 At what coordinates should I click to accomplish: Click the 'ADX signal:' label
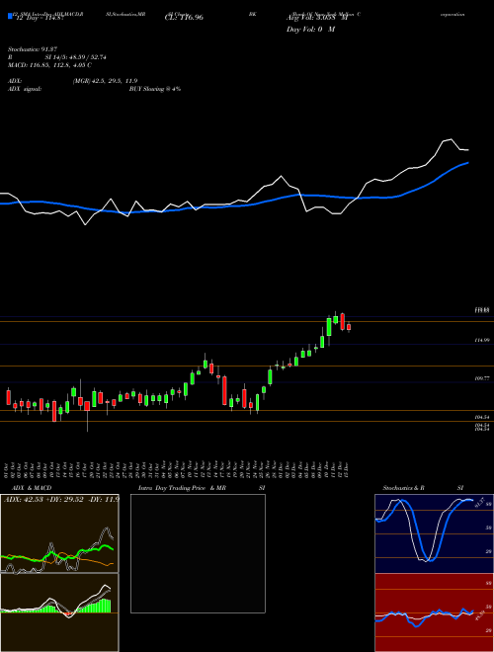pos(25,89)
